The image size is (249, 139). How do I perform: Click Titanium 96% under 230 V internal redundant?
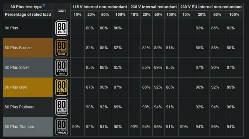[158, 127]
